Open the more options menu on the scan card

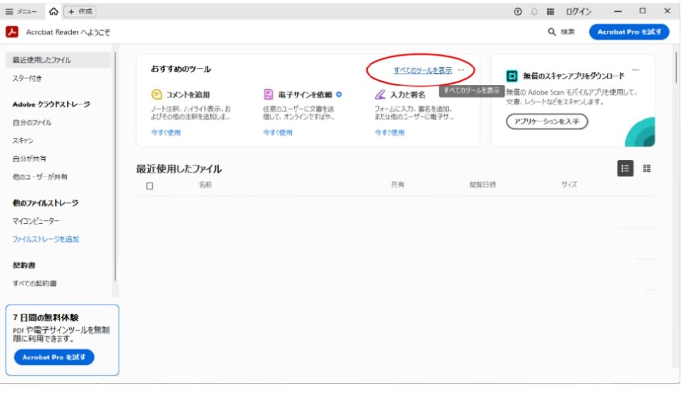[x=635, y=70]
